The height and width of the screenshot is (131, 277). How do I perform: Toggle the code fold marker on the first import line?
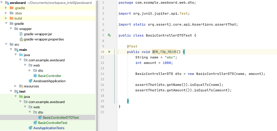pos(117,14)
